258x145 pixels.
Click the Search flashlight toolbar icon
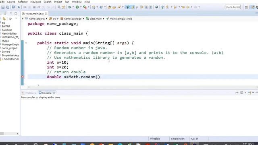[x=119, y=7]
